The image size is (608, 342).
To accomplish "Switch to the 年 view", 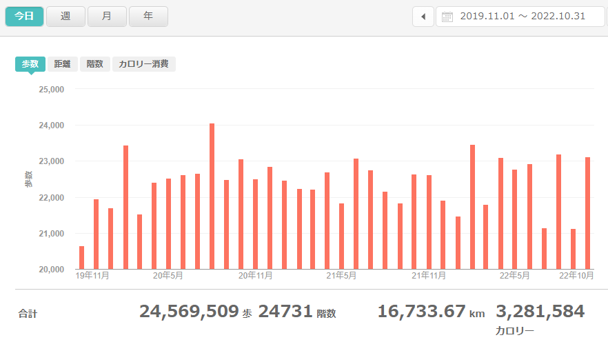I will [148, 17].
